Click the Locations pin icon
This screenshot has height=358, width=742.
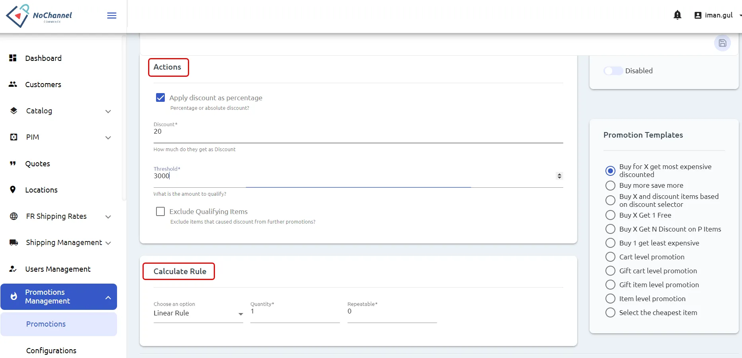pyautogui.click(x=13, y=190)
